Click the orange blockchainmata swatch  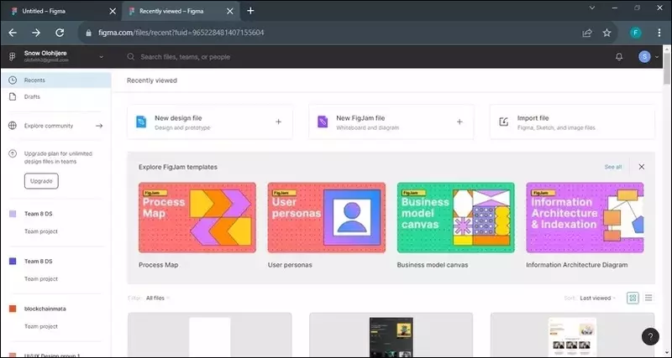click(x=13, y=309)
